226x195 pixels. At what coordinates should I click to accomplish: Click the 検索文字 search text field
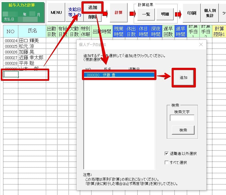point(182,118)
